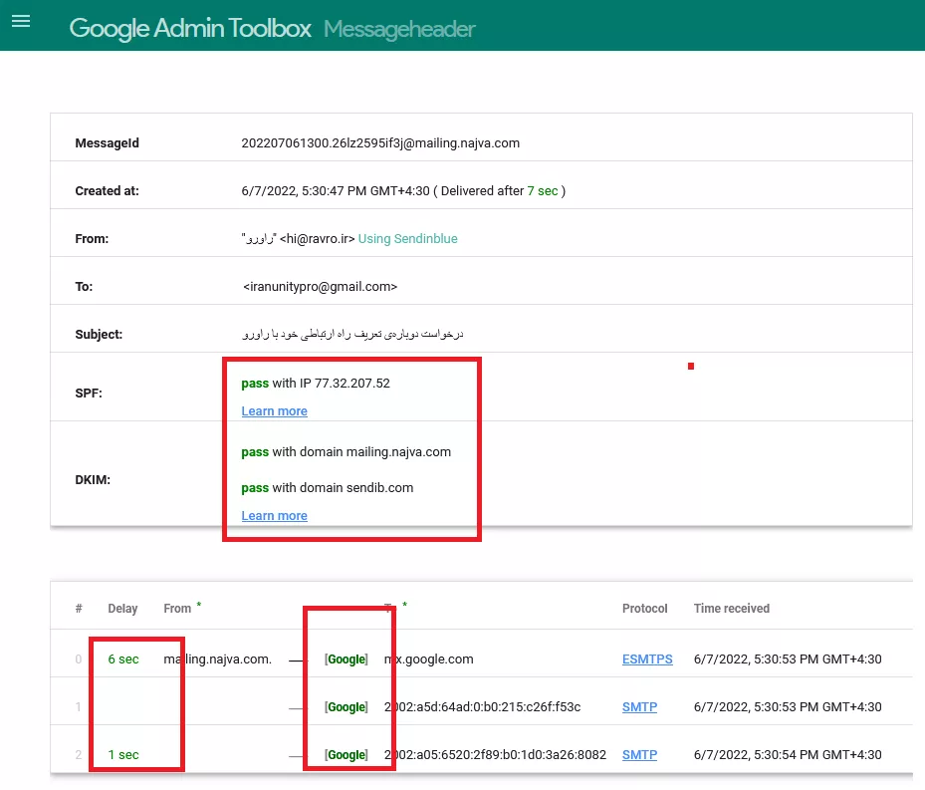Select DKIM pass with domain mailing.najva.com
Image resolution: width=925 pixels, height=790 pixels.
347,451
